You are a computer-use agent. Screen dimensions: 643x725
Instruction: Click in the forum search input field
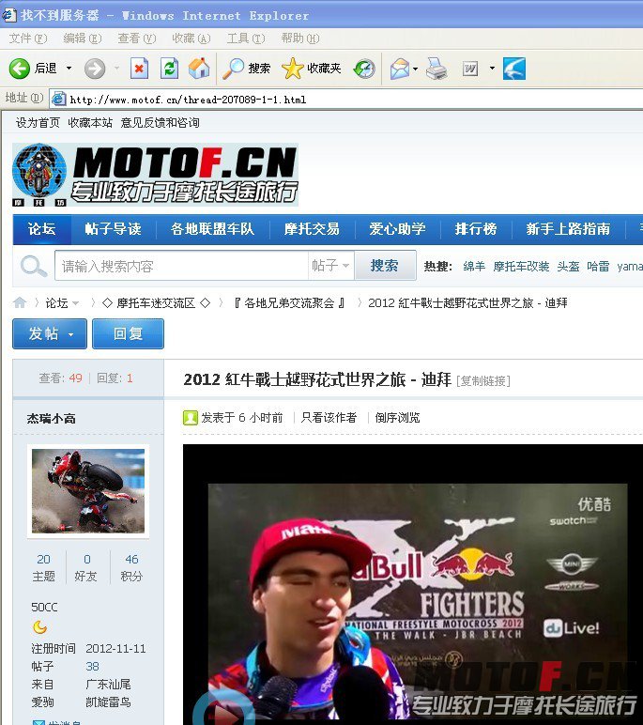coord(182,266)
